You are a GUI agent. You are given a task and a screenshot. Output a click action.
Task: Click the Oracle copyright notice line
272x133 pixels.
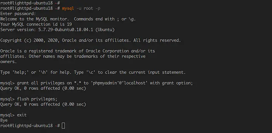(90, 40)
